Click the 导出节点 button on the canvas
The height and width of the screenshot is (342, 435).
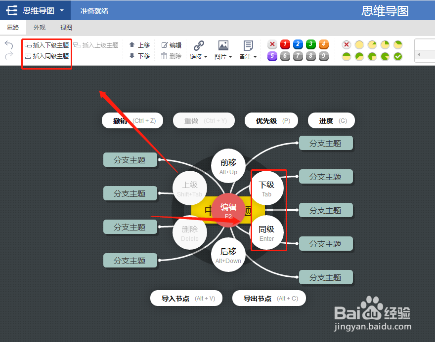269,298
